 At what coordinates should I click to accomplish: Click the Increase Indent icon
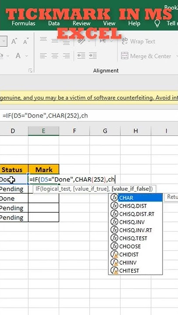pyautogui.click(x=93, y=56)
